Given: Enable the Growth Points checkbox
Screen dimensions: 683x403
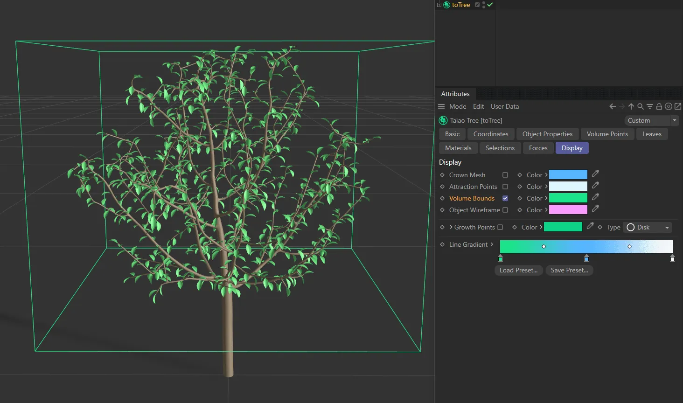Looking at the screenshot, I should (500, 227).
